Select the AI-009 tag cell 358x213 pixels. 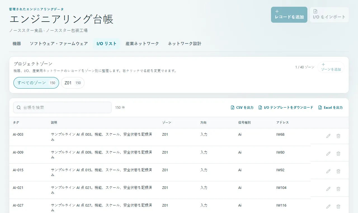[18, 152]
